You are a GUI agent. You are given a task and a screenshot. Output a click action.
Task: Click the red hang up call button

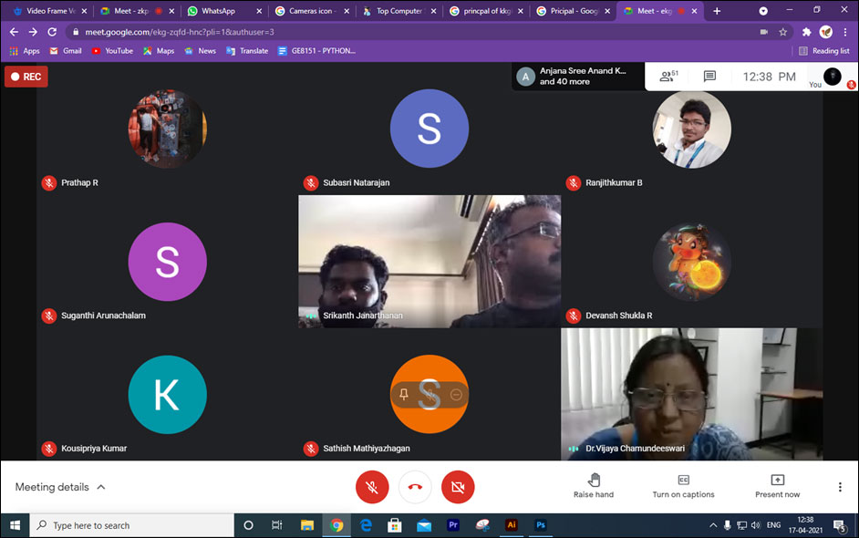pyautogui.click(x=415, y=487)
